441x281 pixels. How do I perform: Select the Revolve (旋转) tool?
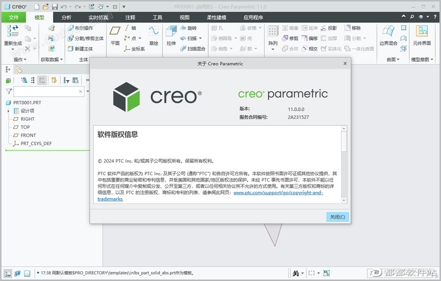(188, 28)
